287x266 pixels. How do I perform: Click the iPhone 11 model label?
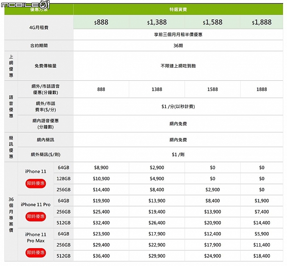[x=35, y=171]
